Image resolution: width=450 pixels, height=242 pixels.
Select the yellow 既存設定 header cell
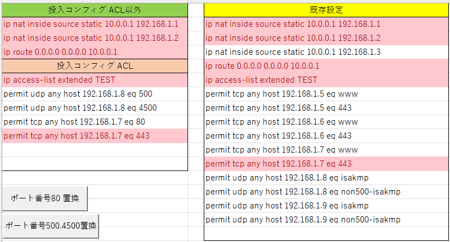[x=326, y=10]
